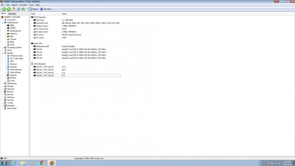Open the View menu
The height and width of the screenshot is (166, 295).
pos(8,5)
